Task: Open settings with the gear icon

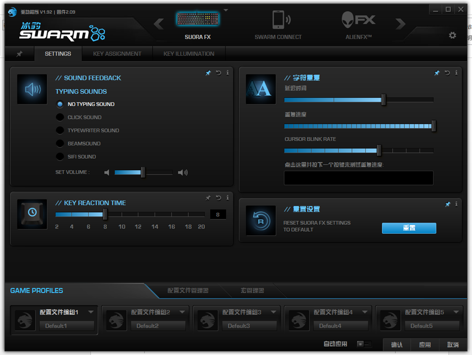Action: pyautogui.click(x=452, y=36)
